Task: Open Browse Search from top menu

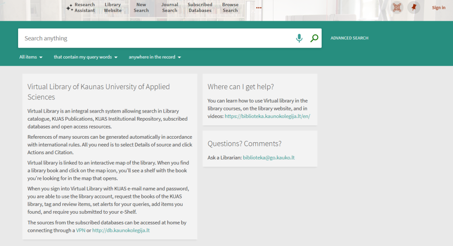Action: pos(230,8)
